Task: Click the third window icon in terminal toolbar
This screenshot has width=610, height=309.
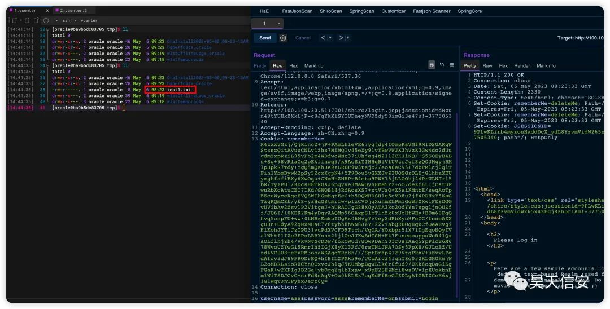Action: click(x=36, y=20)
